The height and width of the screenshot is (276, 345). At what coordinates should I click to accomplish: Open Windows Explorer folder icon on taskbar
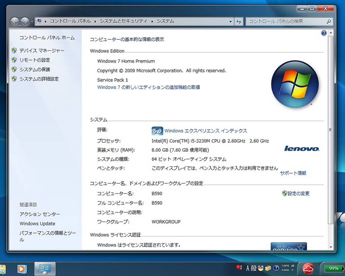(2, 269)
